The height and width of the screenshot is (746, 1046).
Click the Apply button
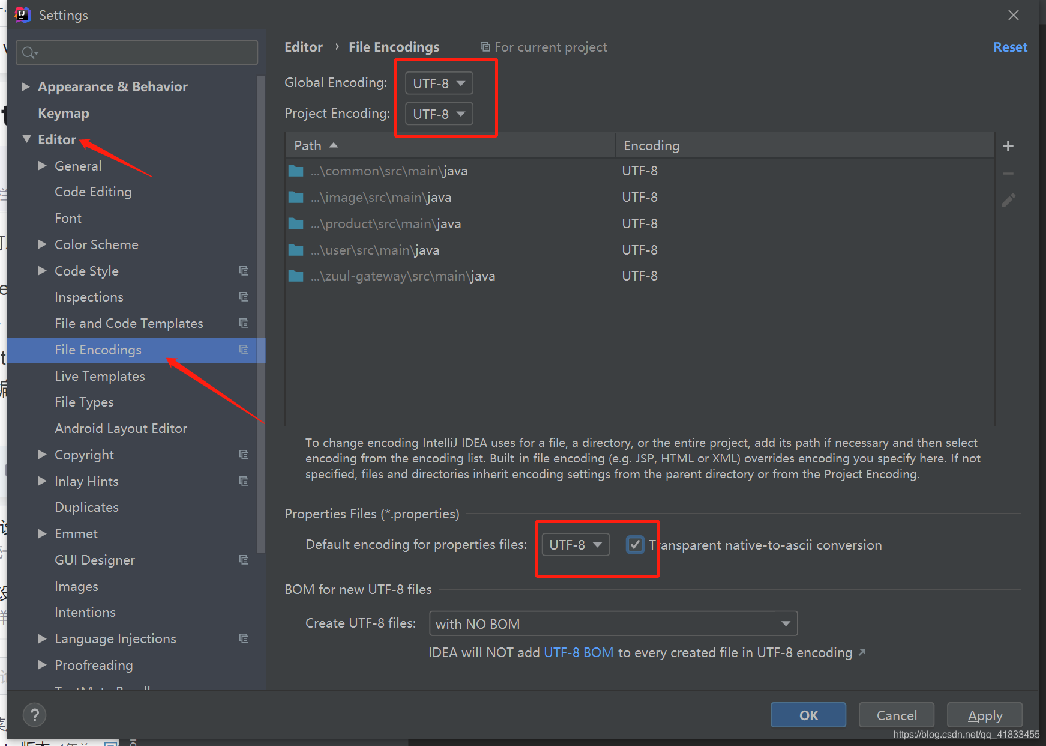[985, 715]
